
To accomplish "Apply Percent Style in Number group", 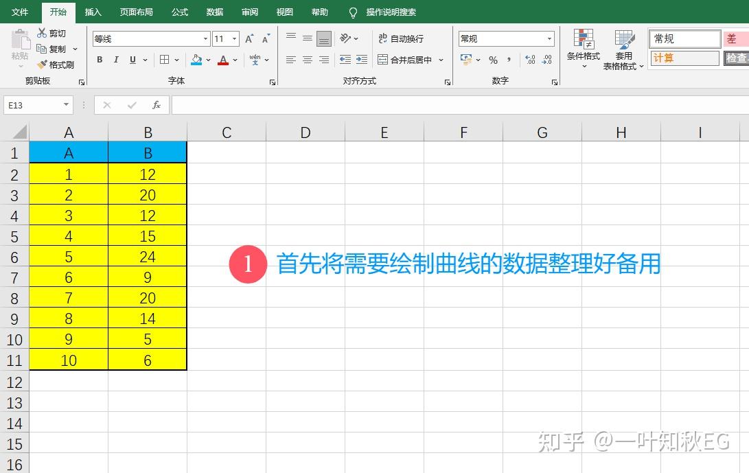I will coord(493,60).
